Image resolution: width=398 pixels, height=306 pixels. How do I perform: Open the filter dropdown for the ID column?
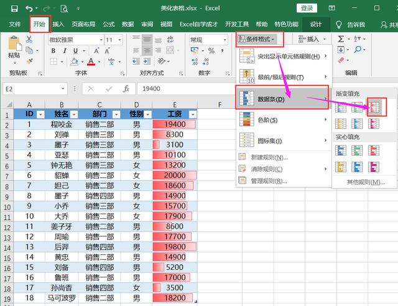40,114
